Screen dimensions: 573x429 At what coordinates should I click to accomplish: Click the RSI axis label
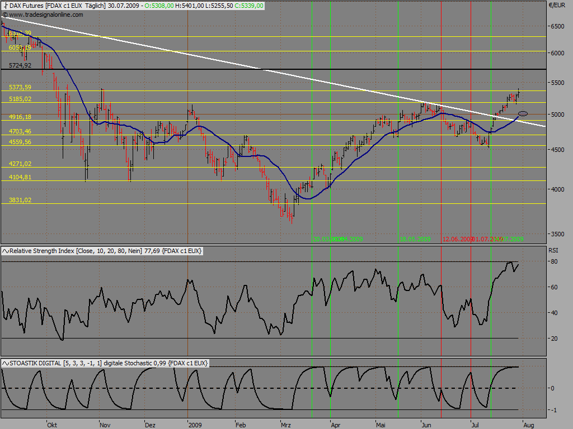click(x=553, y=251)
